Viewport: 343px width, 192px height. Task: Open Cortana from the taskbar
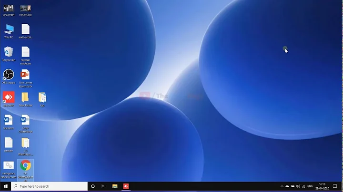click(x=93, y=186)
